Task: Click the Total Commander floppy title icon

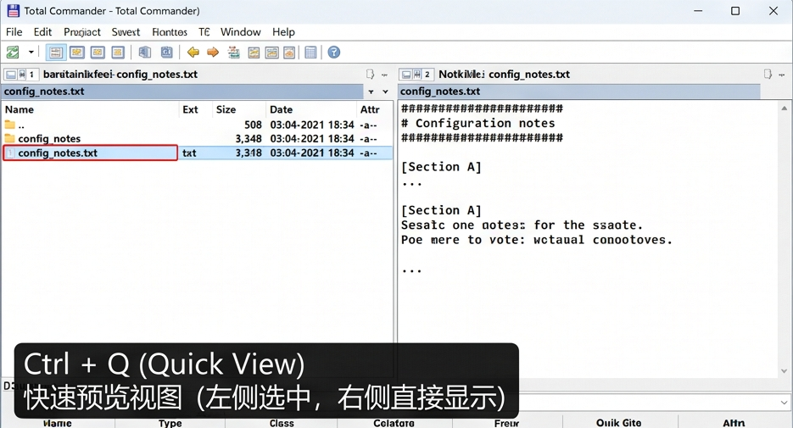Action: point(14,11)
